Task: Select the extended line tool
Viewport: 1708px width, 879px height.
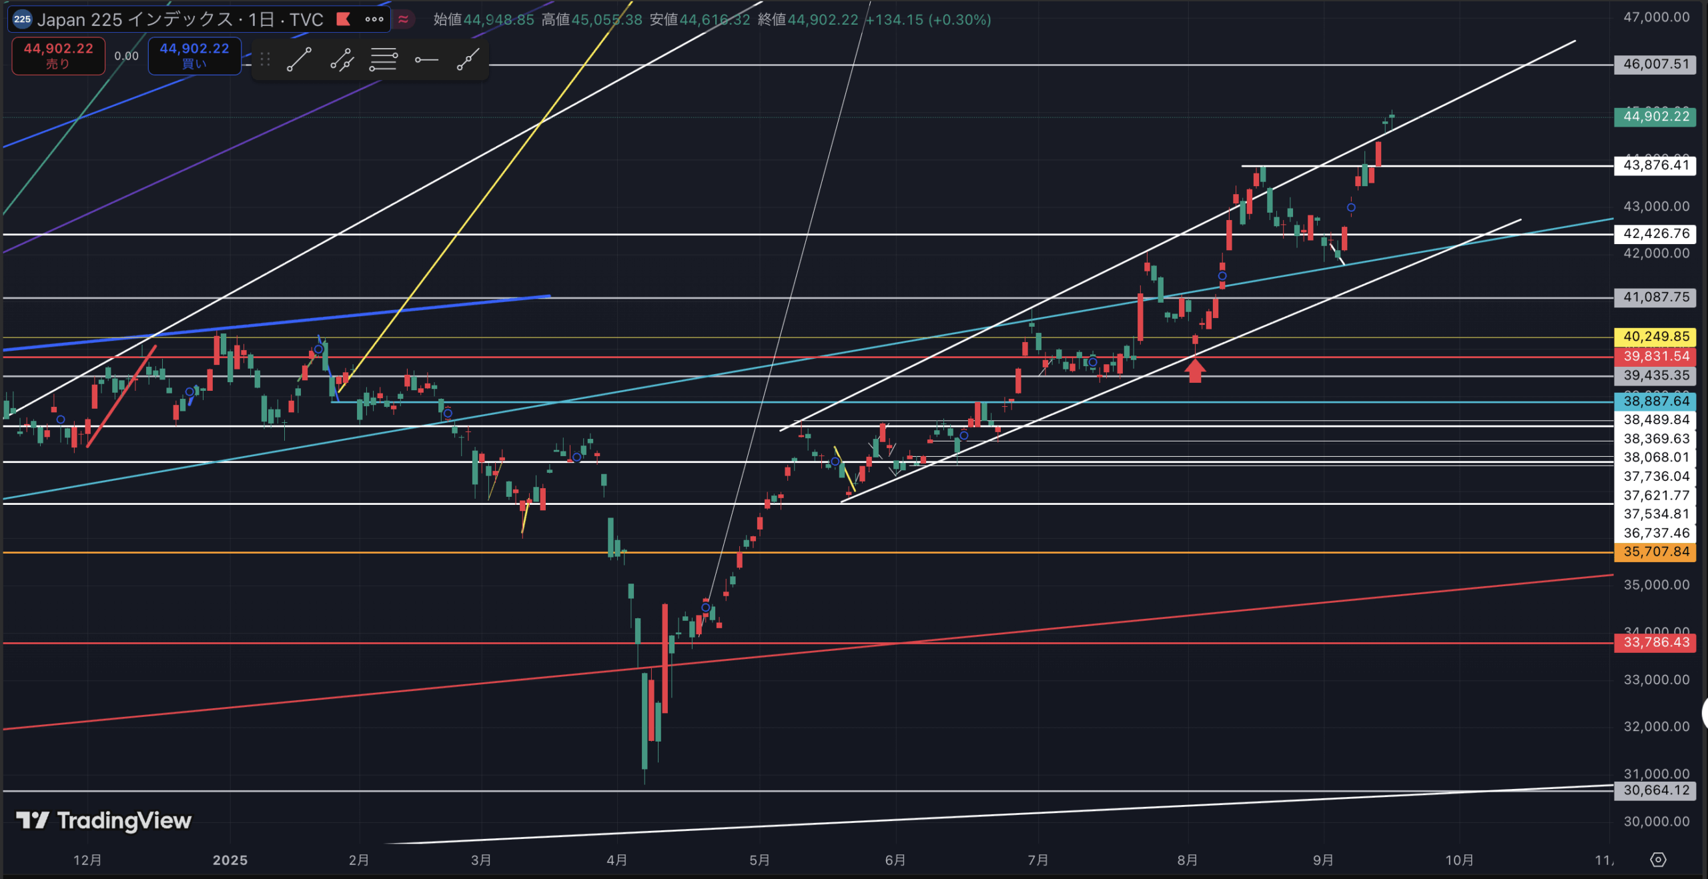Action: pos(468,60)
